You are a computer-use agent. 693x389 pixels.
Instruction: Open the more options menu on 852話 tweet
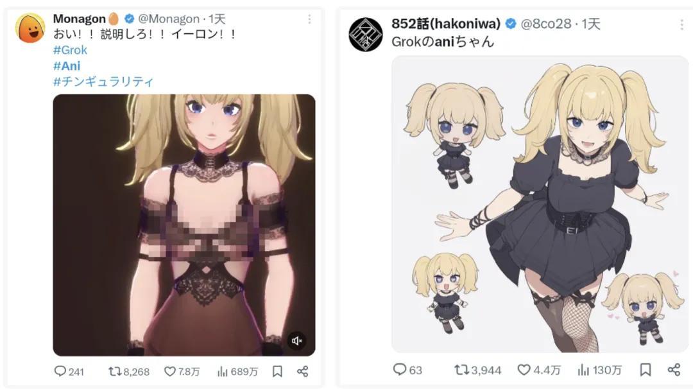click(x=681, y=25)
